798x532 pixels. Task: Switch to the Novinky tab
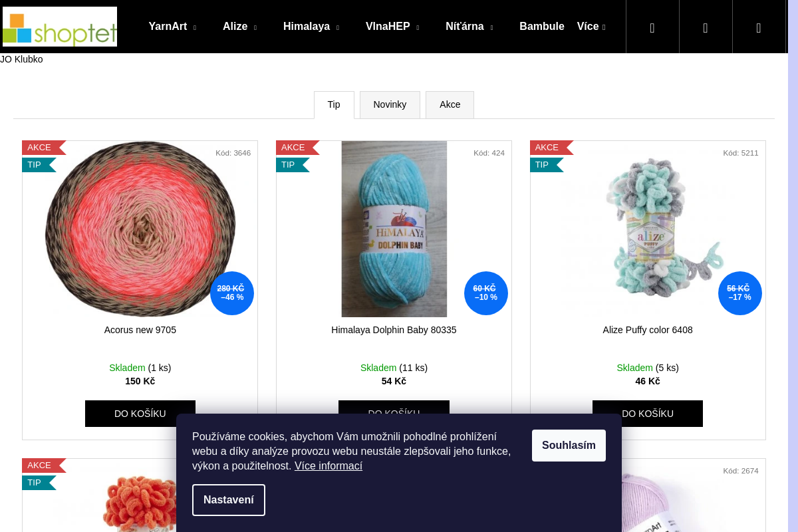coord(390,105)
